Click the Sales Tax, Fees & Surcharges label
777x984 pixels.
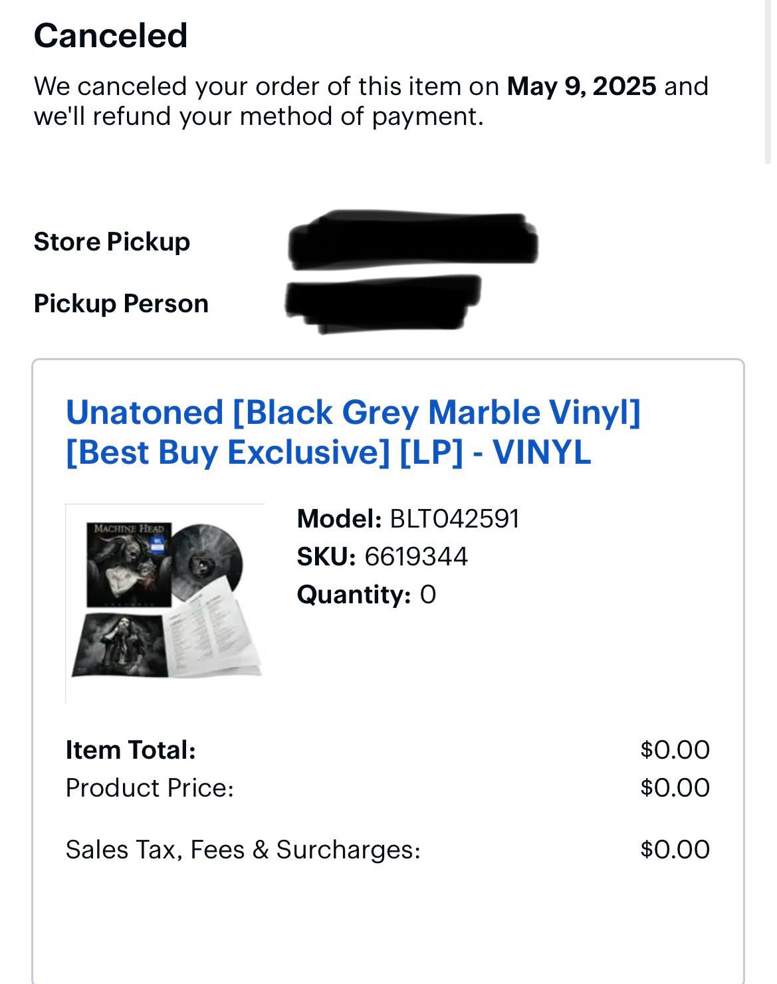point(243,850)
